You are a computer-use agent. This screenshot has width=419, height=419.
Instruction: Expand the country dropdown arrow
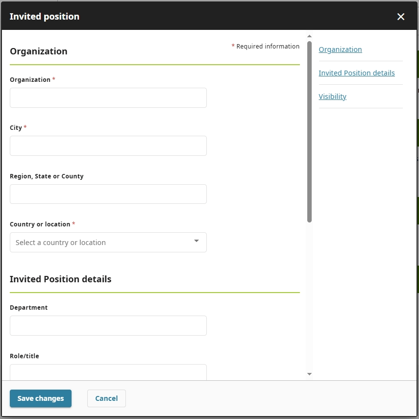196,241
